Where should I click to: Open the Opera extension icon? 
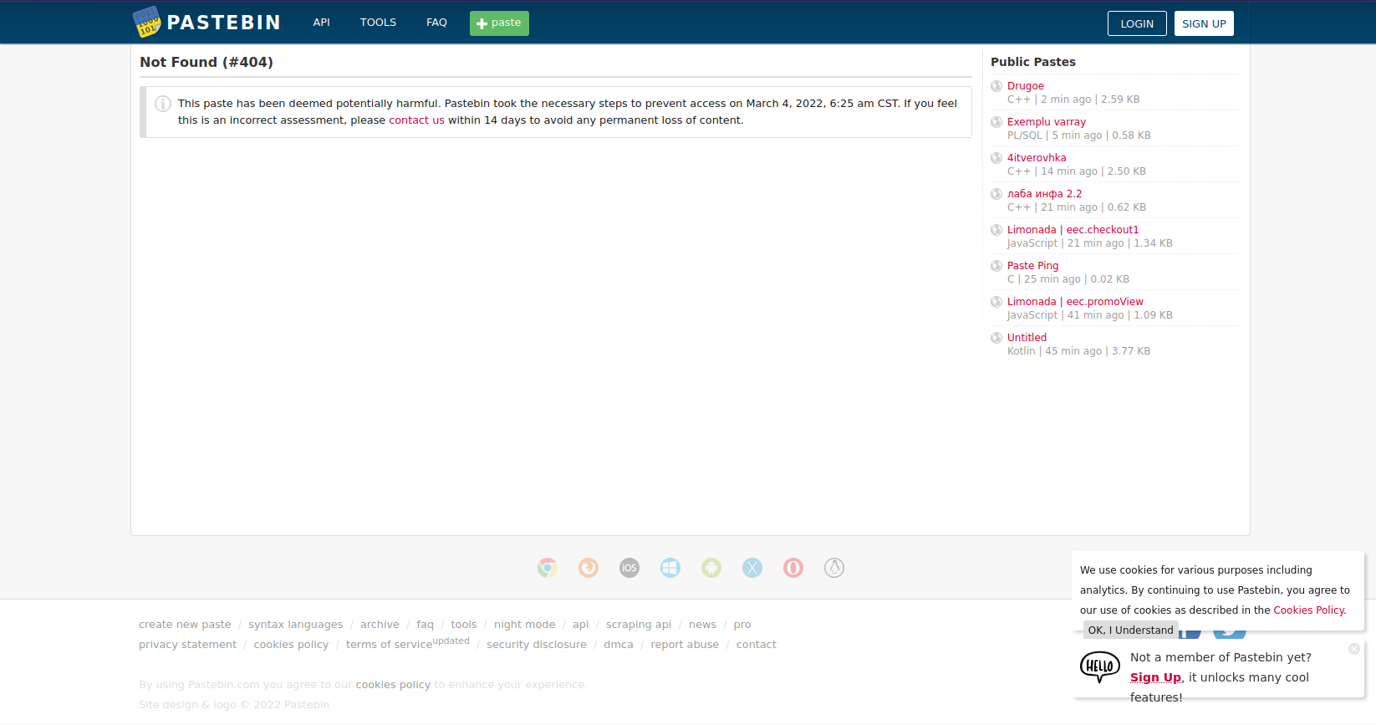[x=793, y=568]
